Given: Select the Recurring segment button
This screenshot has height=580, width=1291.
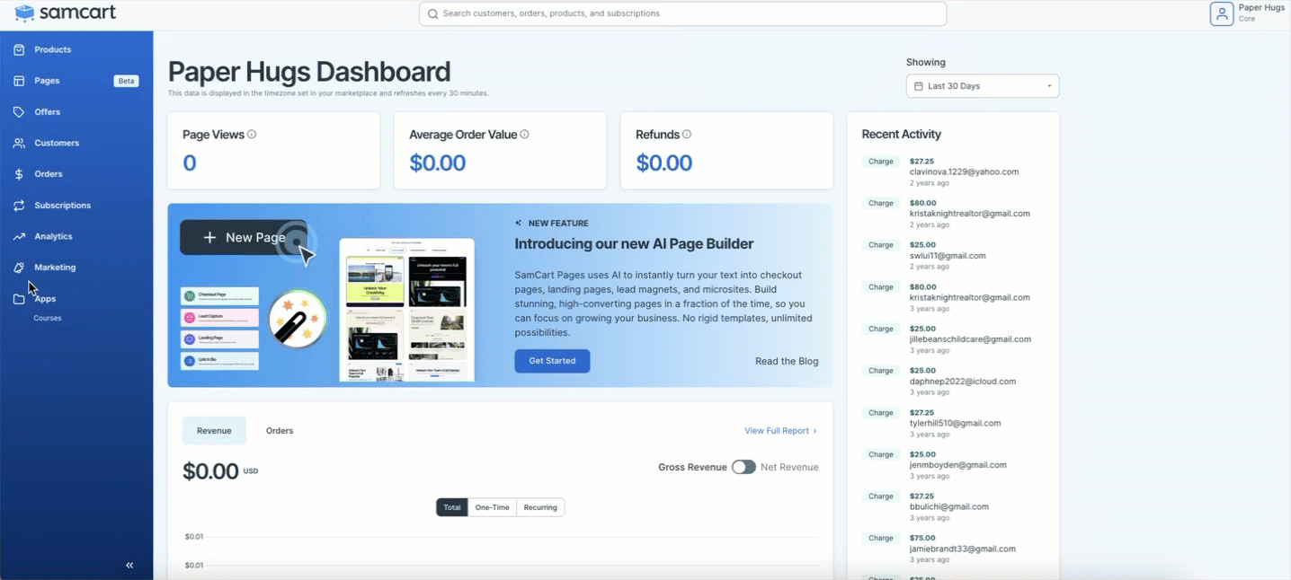Looking at the screenshot, I should pos(540,507).
